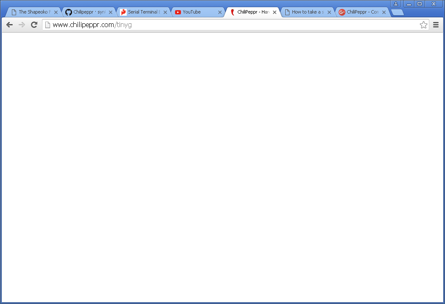This screenshot has width=445, height=304.
Task: Open a new tab
Action: [397, 12]
